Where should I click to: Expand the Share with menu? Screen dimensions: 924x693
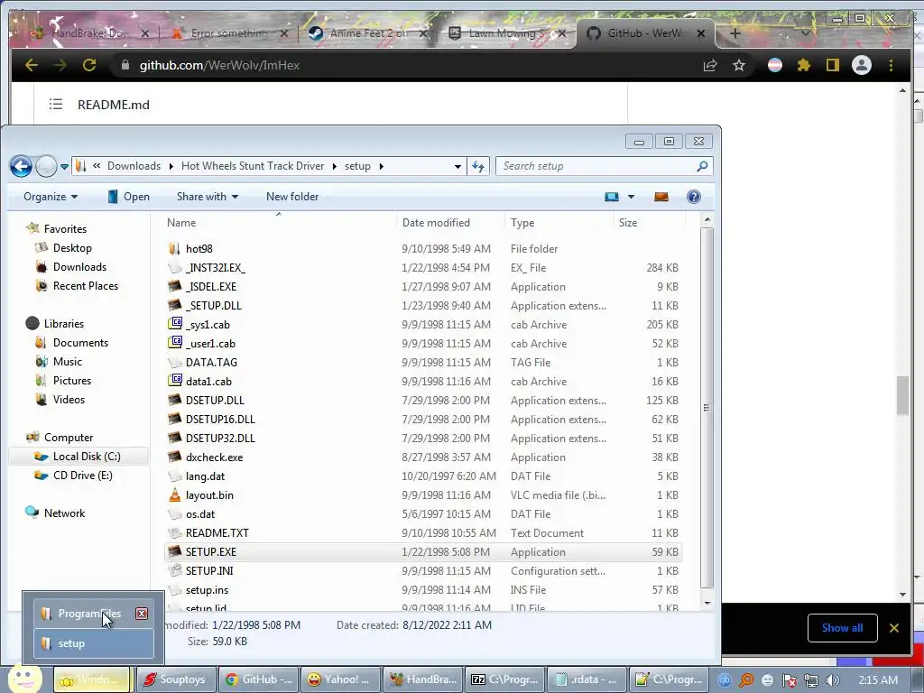208,197
